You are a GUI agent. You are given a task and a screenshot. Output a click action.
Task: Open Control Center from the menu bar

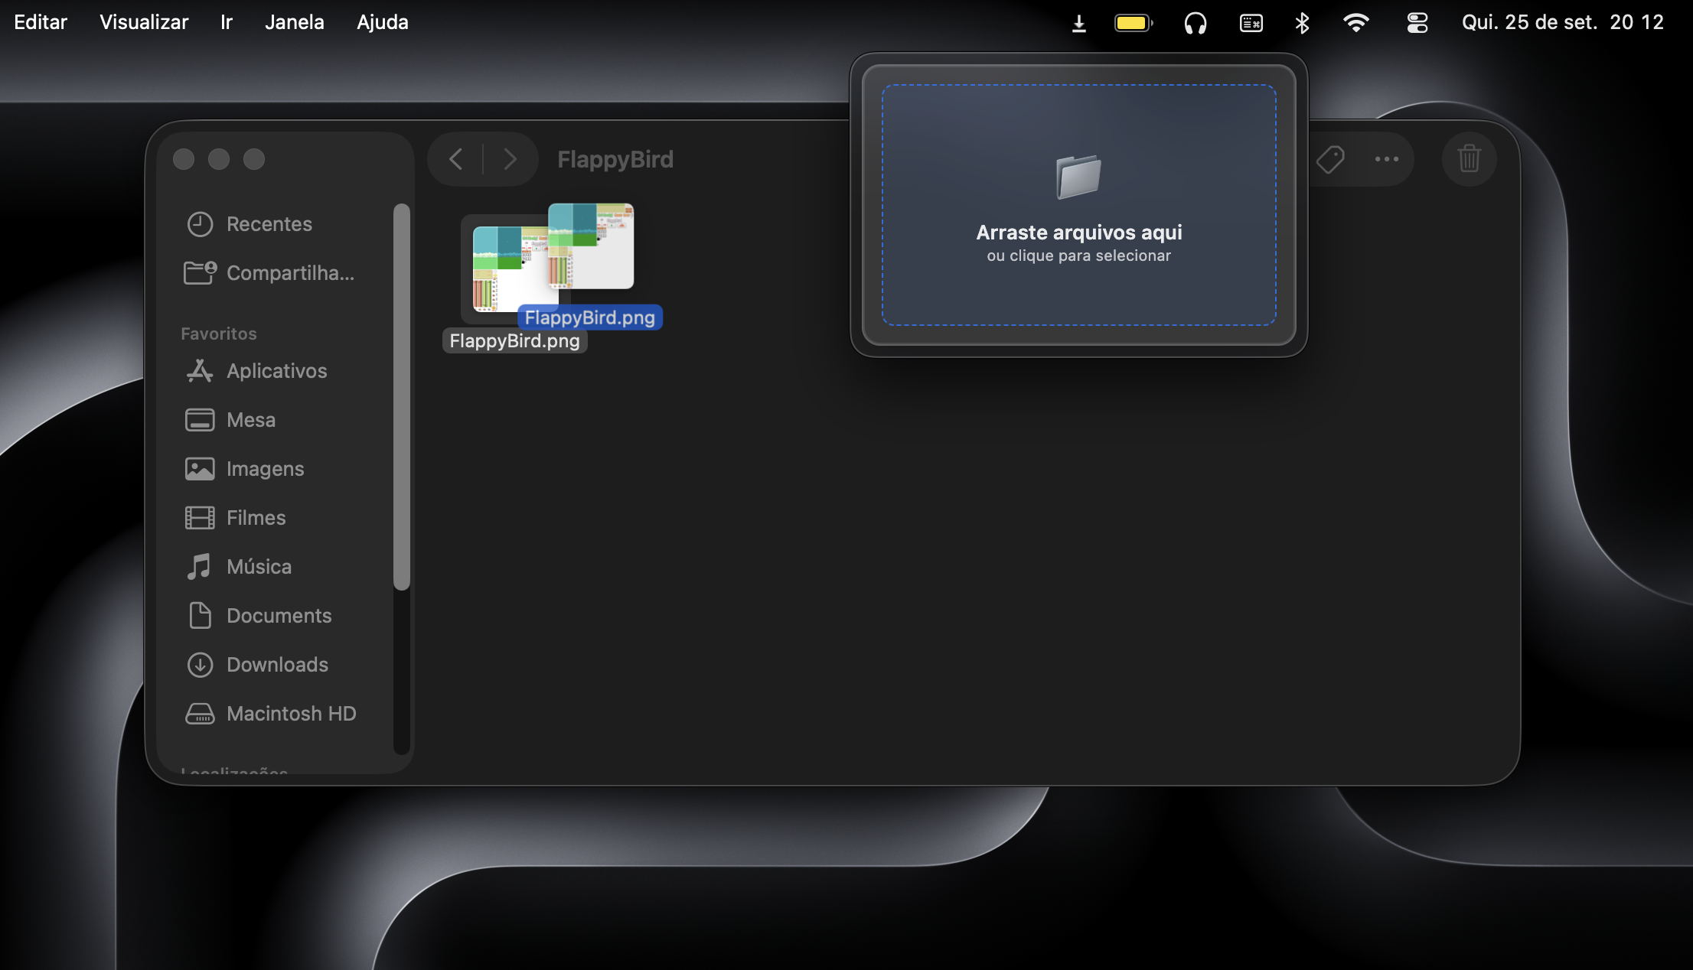pyautogui.click(x=1417, y=23)
